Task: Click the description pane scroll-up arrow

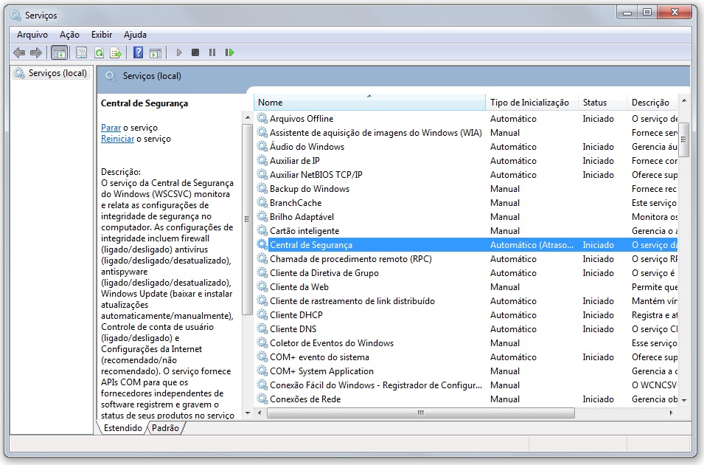Action: pos(248,117)
